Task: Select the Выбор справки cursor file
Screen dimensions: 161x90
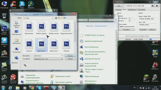Action: click(x=42, y=28)
